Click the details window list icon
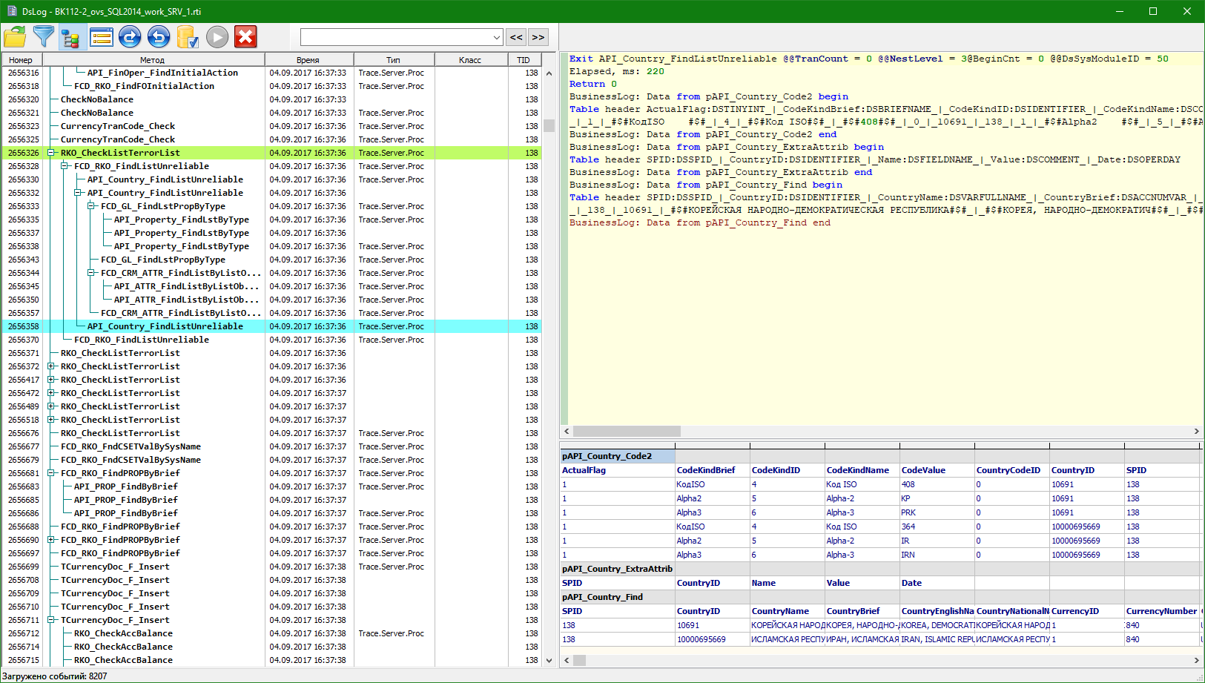The width and height of the screenshot is (1205, 683). coord(101,36)
